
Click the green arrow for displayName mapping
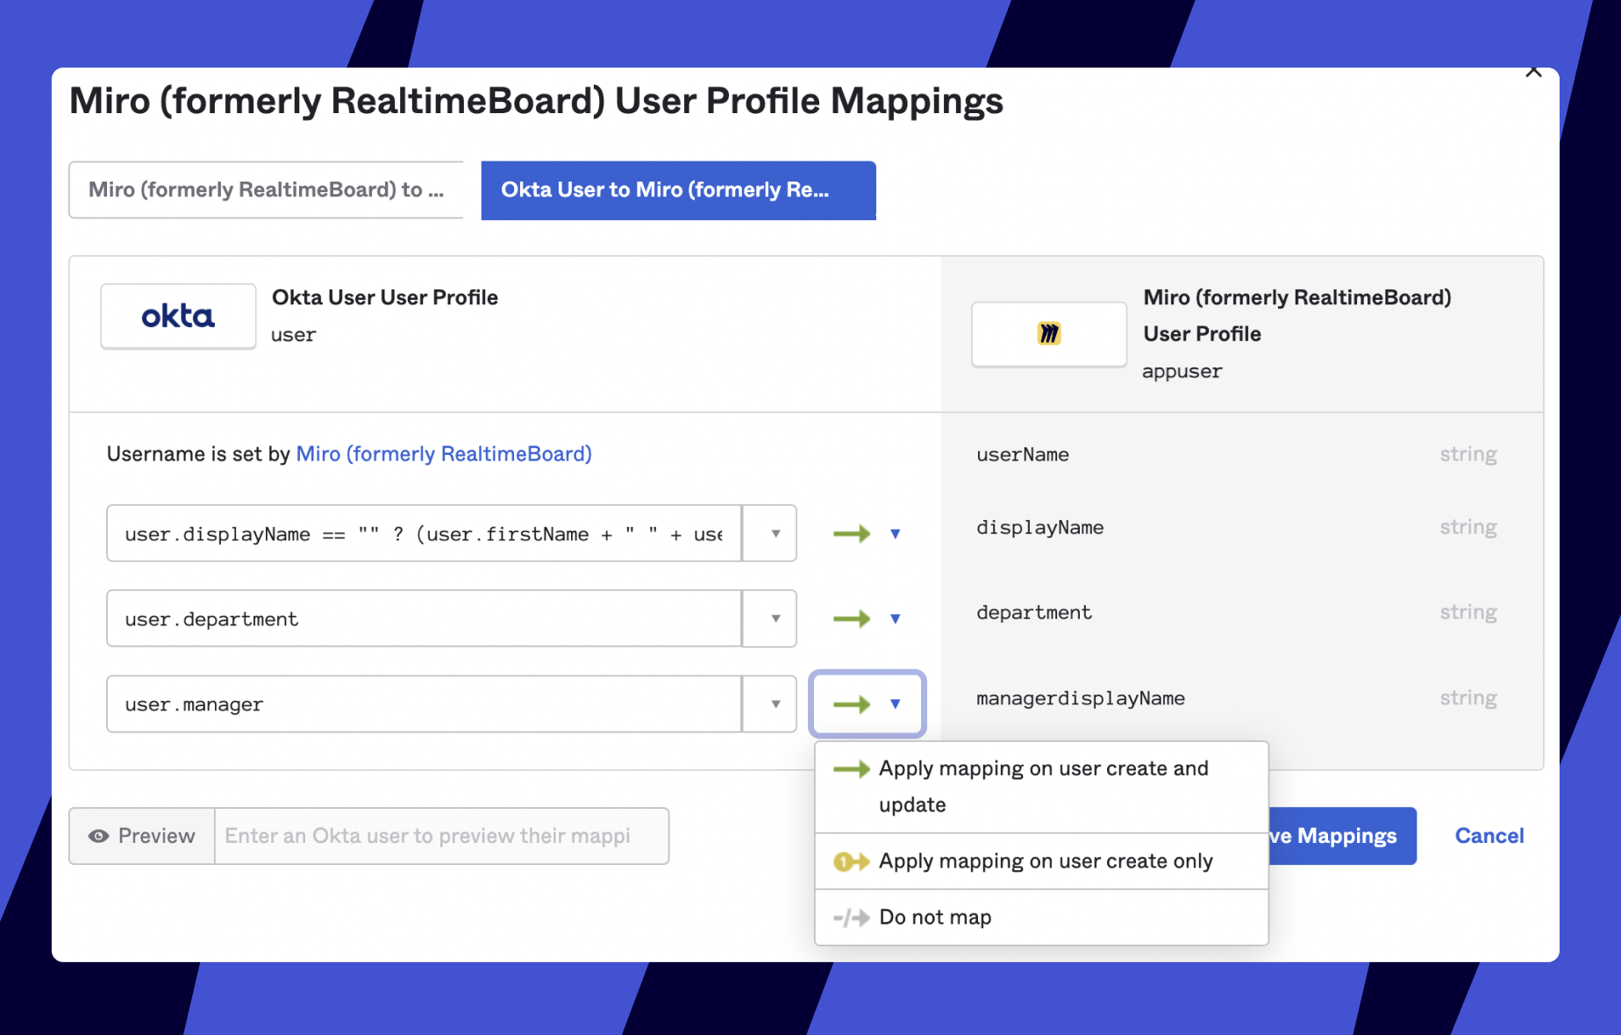coord(852,533)
